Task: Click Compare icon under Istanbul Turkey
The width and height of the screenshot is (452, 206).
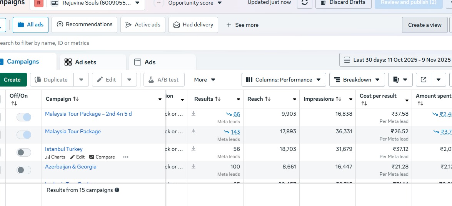Action: point(92,157)
